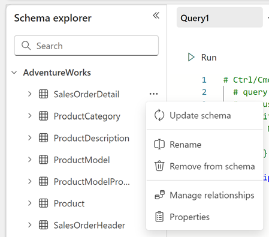Click line number 2 in editor

pos(204,92)
